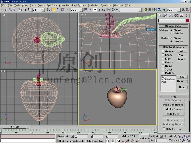
Task: Open the MAXScript menu
Action: click(118, 5)
